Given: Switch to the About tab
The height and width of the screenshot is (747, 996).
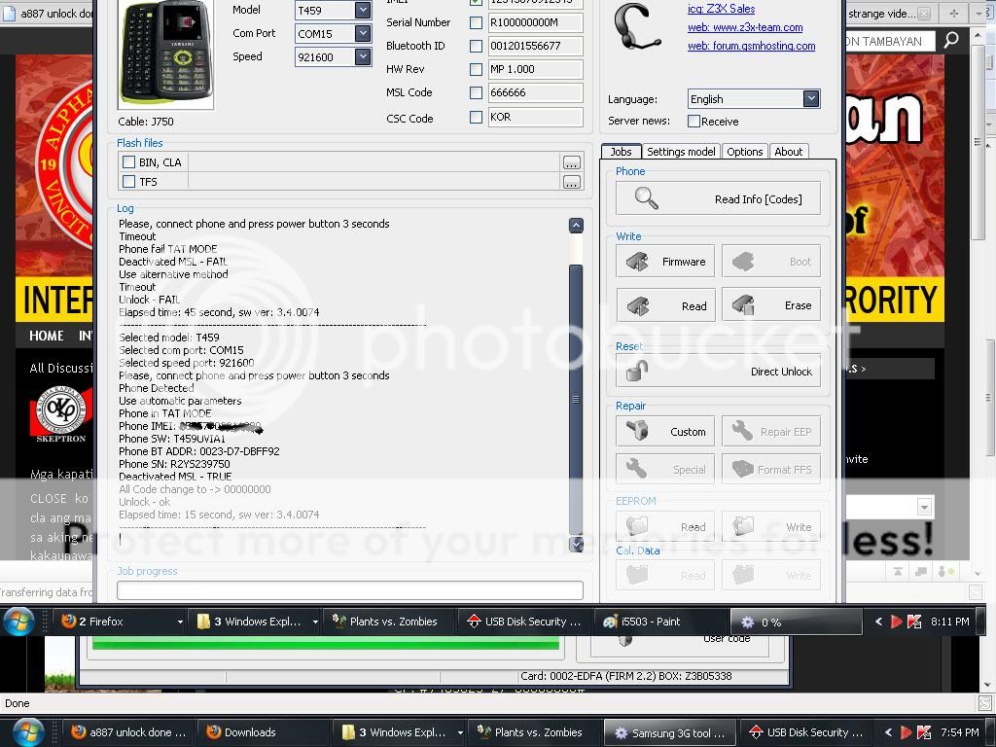Looking at the screenshot, I should tap(788, 151).
